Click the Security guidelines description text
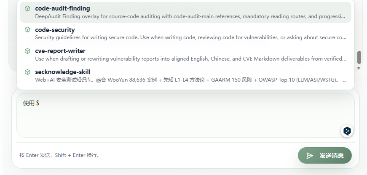This screenshot has width=367, height=175. pos(191,37)
